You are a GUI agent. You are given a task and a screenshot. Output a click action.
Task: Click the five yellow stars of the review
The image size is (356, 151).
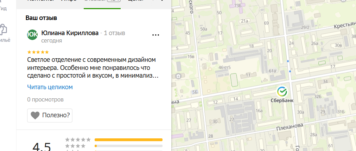click(x=38, y=52)
